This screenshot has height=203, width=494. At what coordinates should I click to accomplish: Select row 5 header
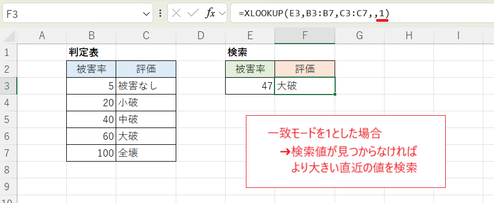(8, 120)
